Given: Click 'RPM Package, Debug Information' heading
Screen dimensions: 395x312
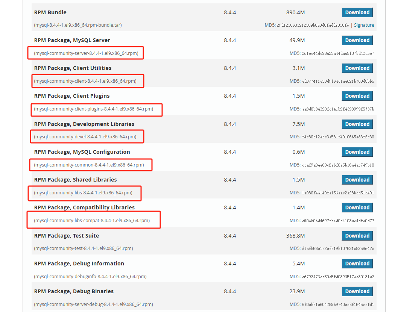Looking at the screenshot, I should point(79,264).
